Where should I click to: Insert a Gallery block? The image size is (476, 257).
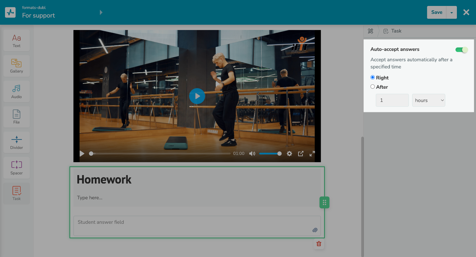(x=17, y=66)
